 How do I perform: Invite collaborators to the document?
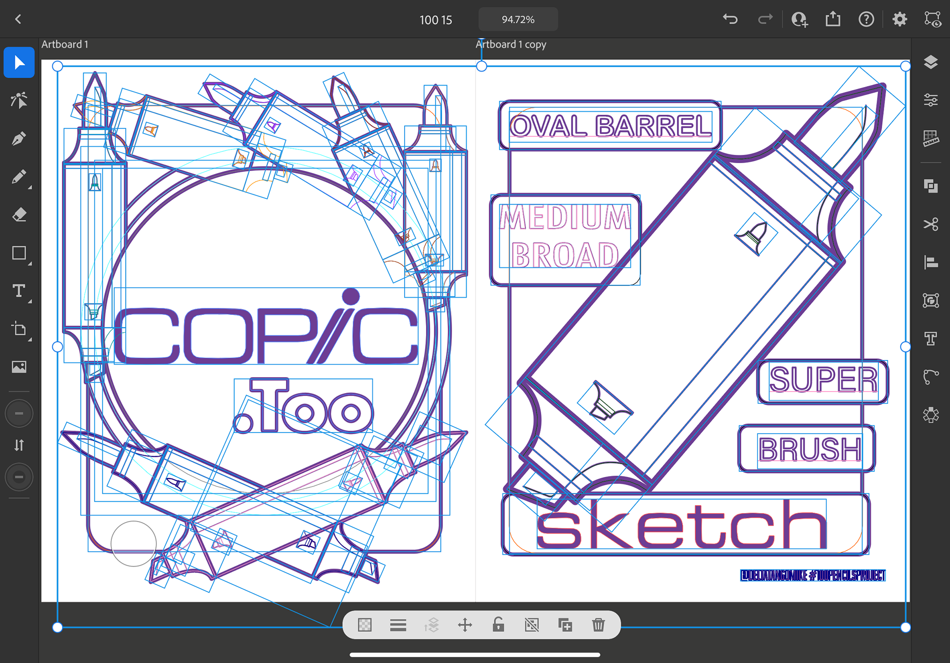[799, 19]
